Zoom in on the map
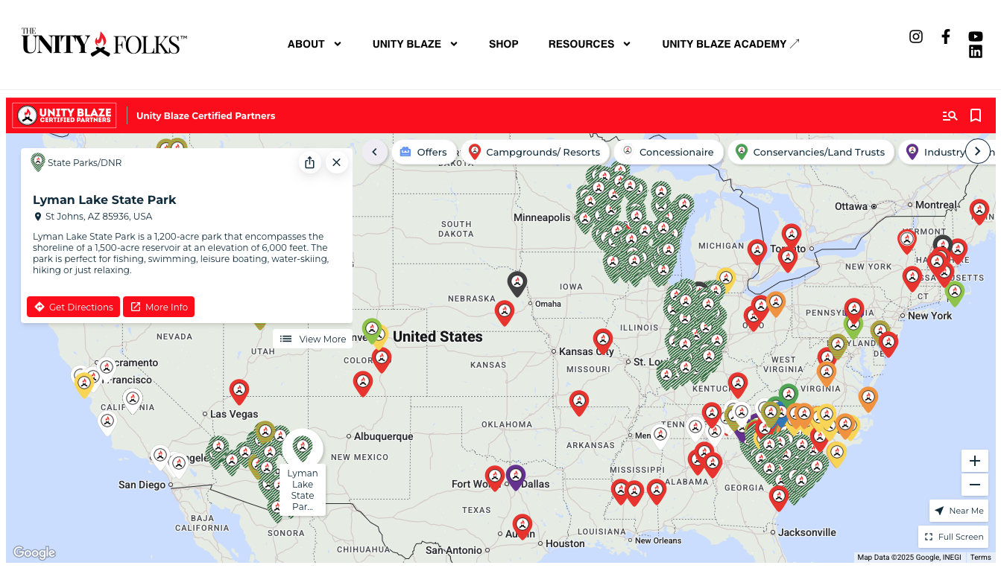The height and width of the screenshot is (568, 1001). pyautogui.click(x=975, y=461)
